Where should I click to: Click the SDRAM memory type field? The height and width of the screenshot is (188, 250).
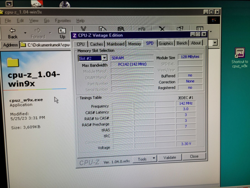tap(132, 58)
